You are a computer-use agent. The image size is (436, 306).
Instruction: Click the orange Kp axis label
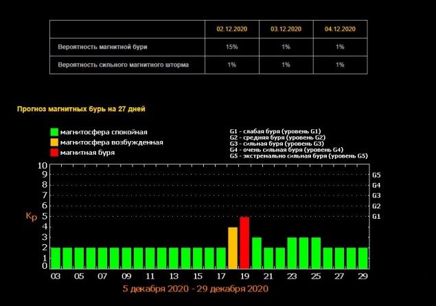click(x=30, y=217)
